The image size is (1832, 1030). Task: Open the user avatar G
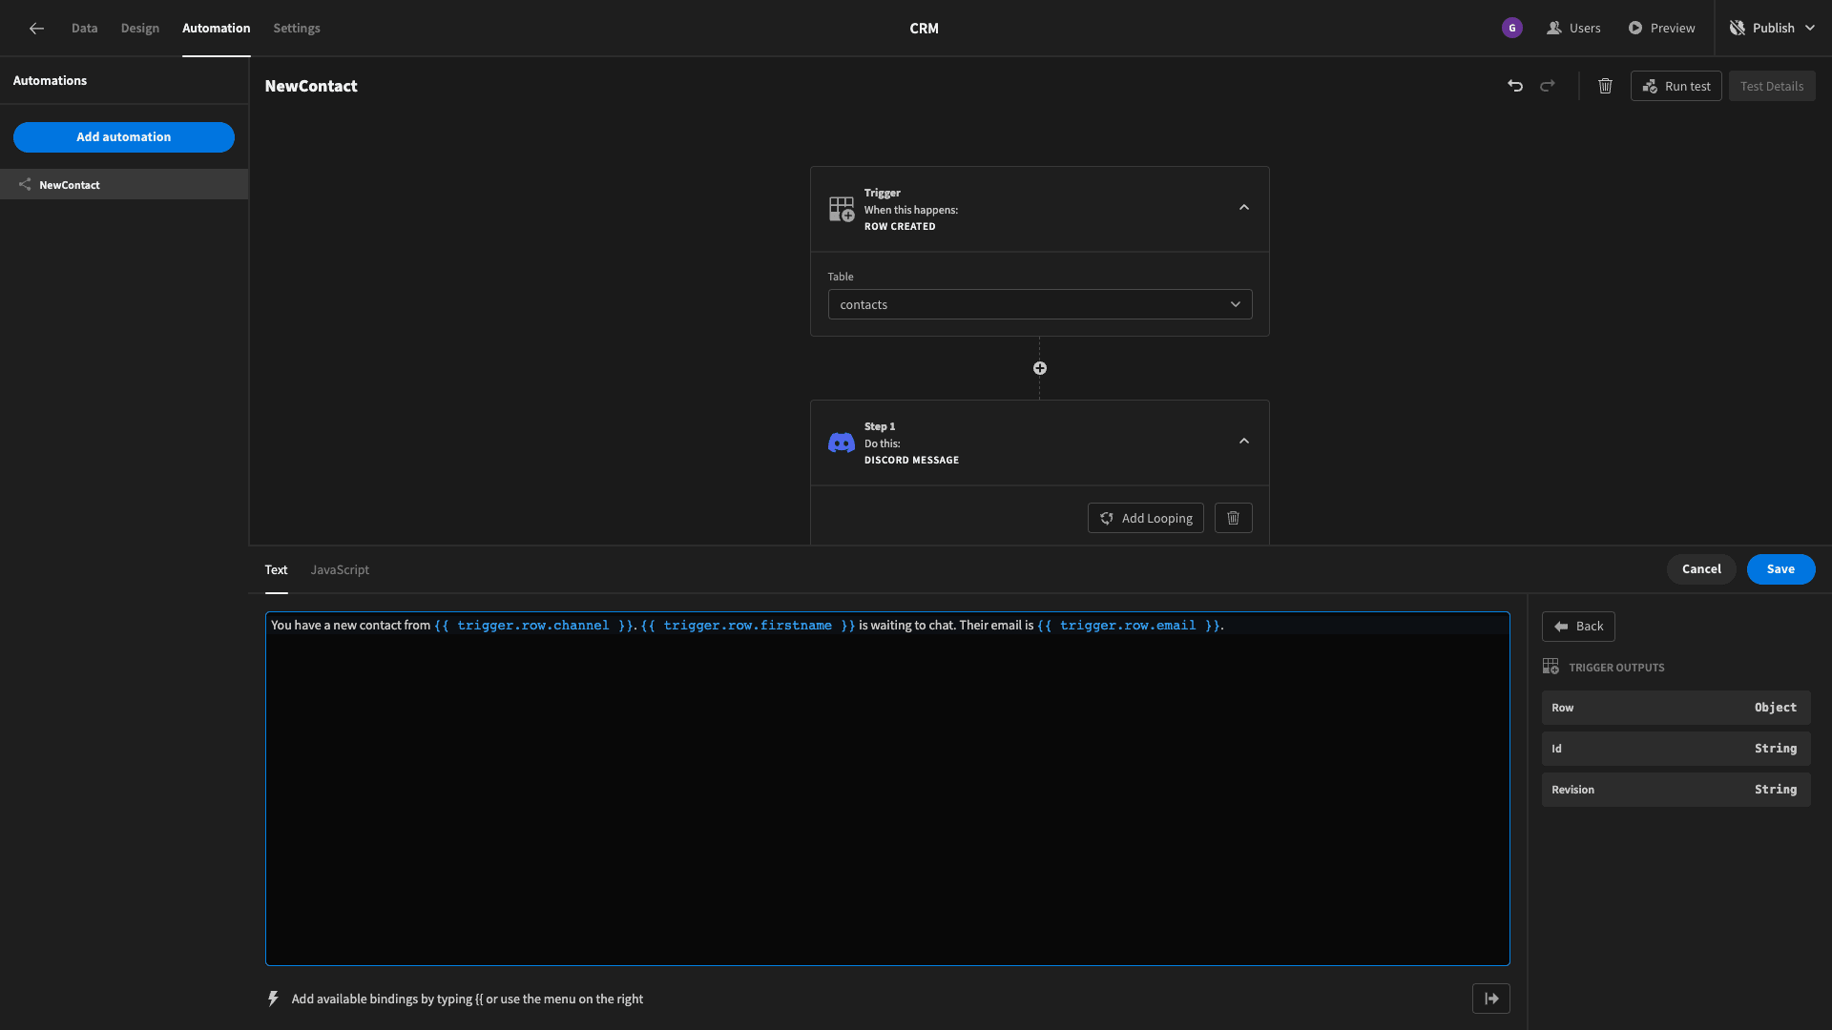coord(1512,29)
